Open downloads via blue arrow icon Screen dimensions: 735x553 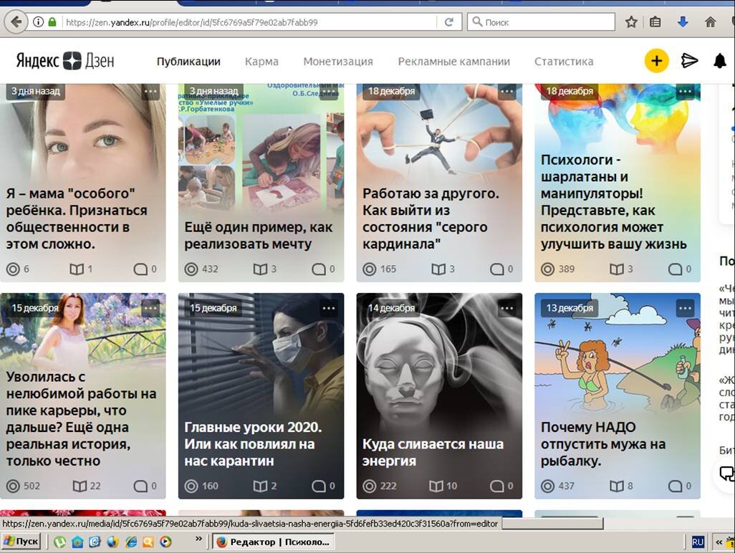point(683,21)
